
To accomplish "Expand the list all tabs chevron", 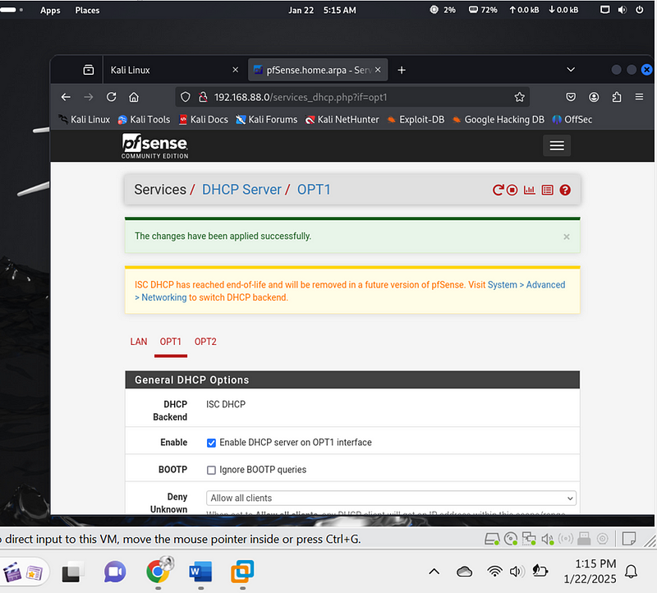I will [x=571, y=70].
